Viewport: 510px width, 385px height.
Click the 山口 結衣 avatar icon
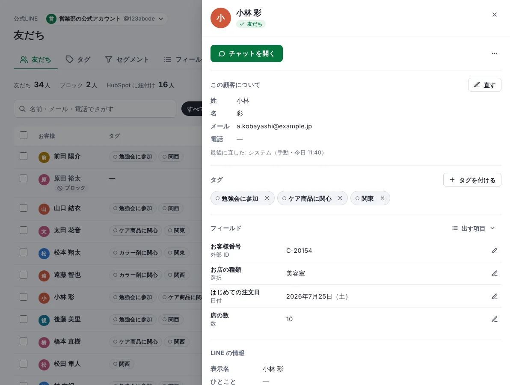click(44, 209)
